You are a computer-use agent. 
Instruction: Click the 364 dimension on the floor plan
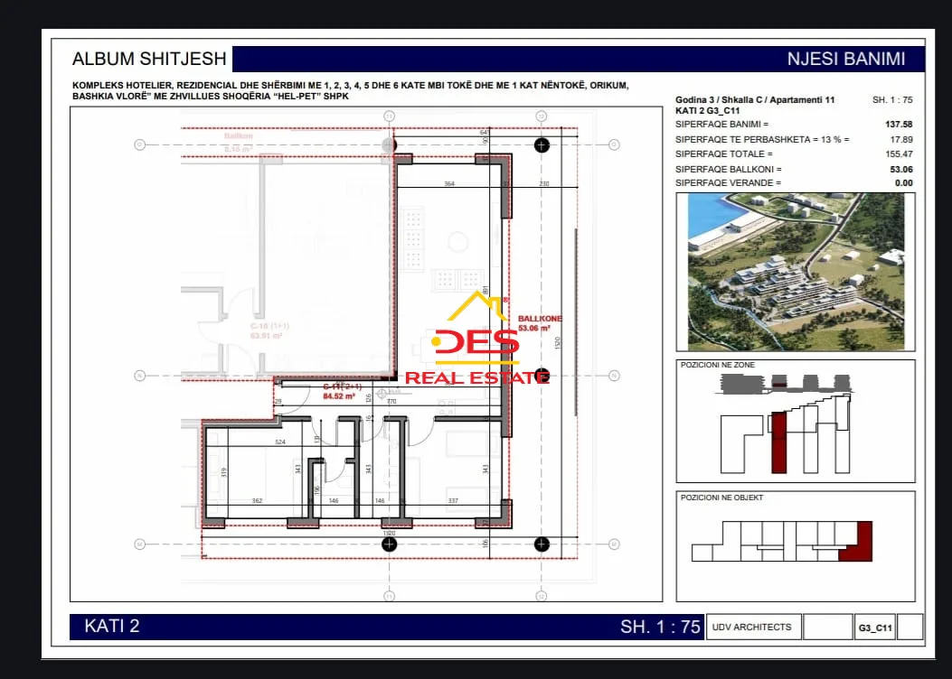click(x=449, y=183)
